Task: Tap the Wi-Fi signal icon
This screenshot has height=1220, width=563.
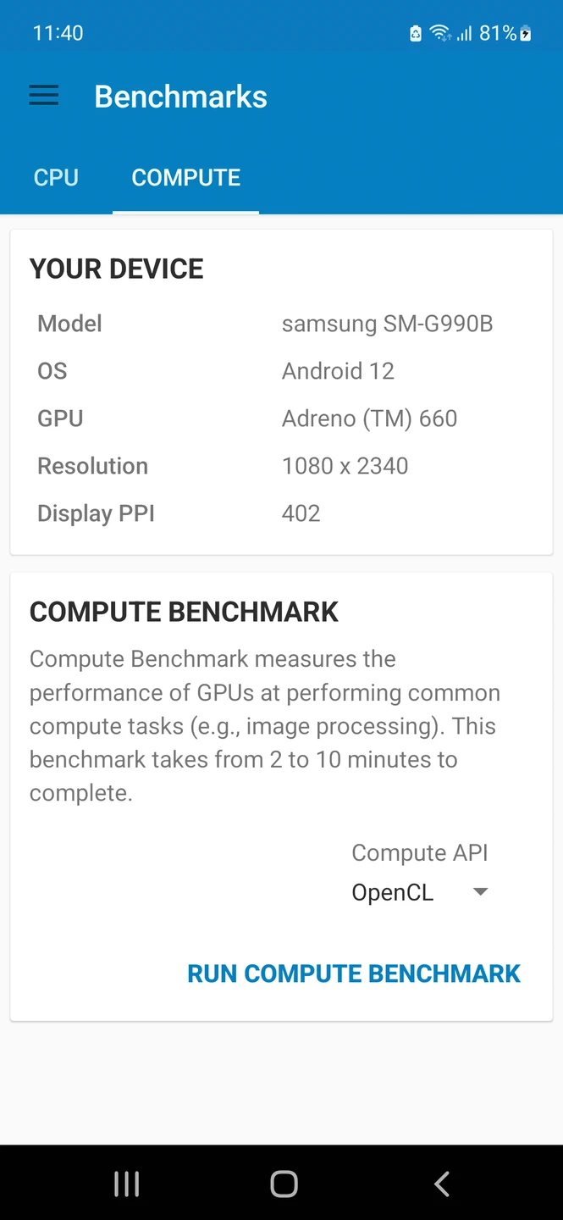Action: coord(439,34)
